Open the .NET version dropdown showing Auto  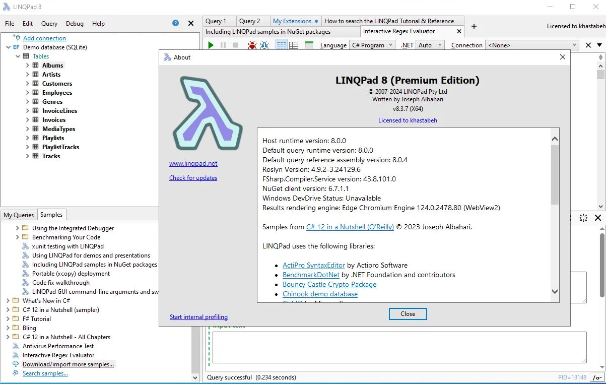coord(430,45)
